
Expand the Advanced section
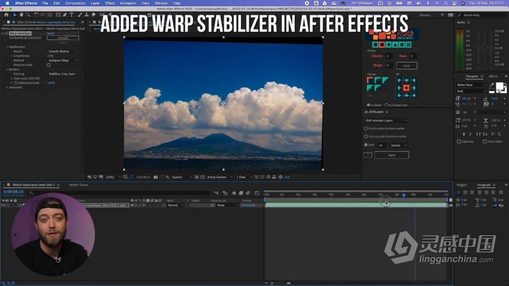pos(7,87)
